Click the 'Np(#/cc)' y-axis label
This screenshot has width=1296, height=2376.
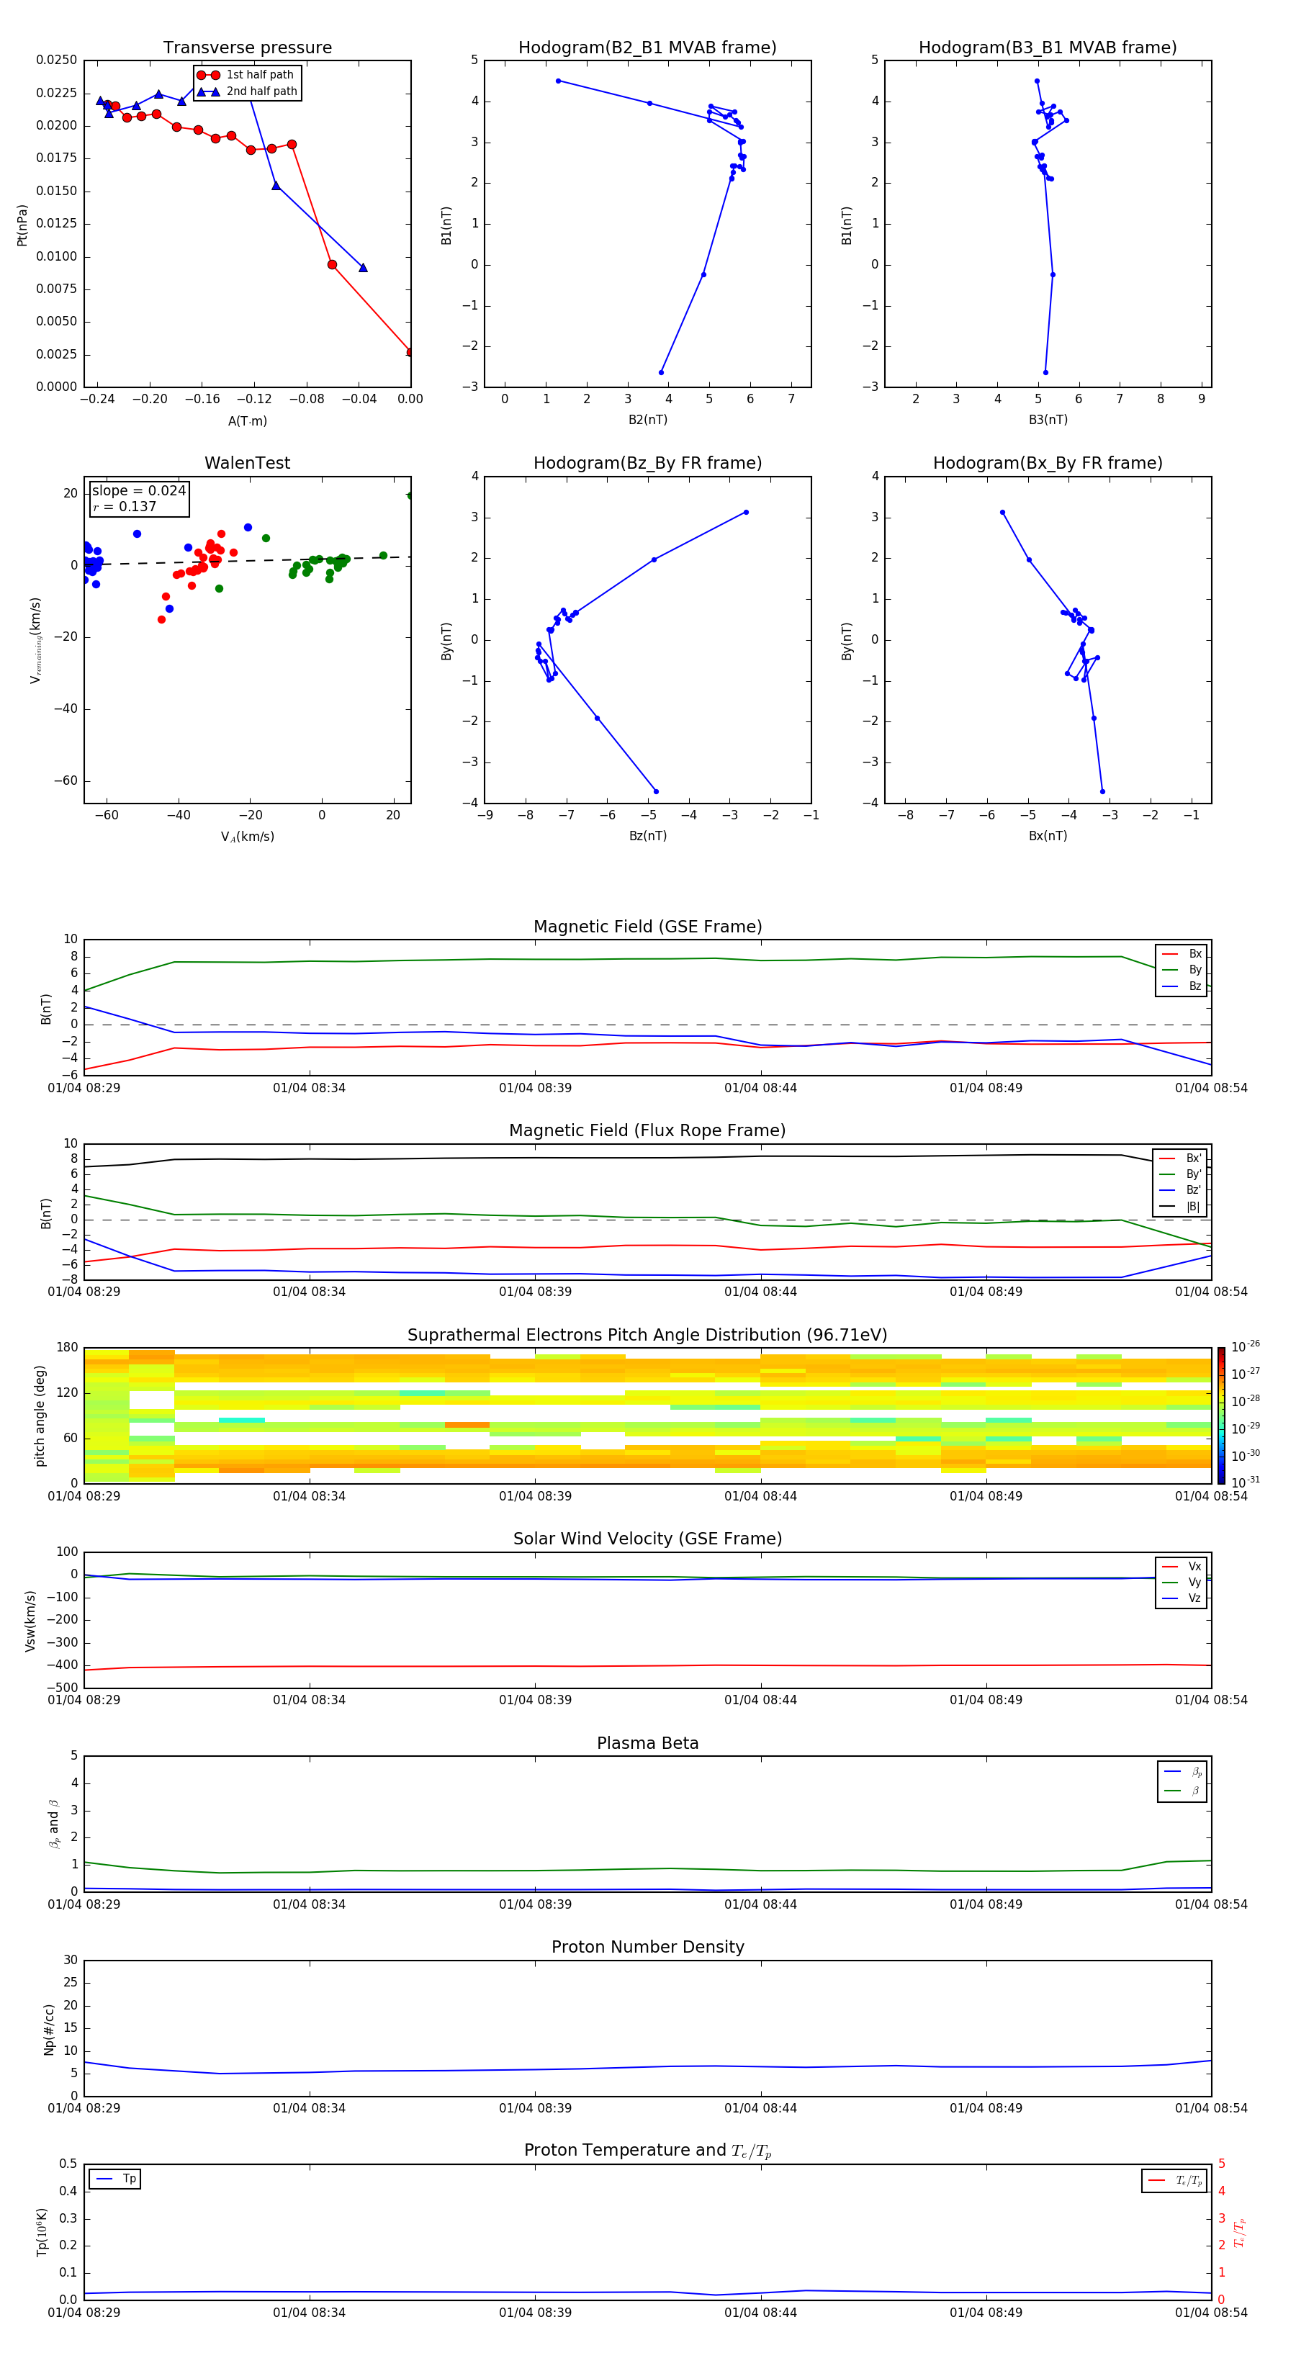pos(49,2028)
